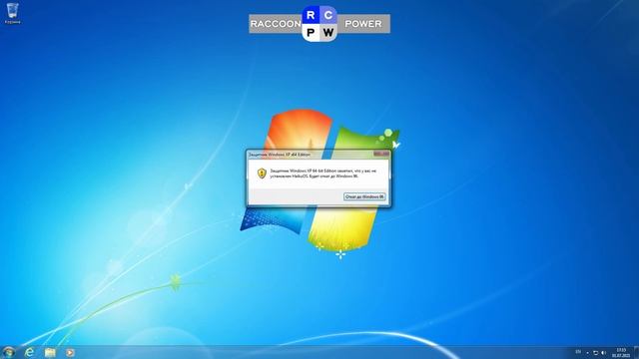This screenshot has width=639, height=359.
Task: Launch Internet Explorer from the taskbar
Action: click(29, 352)
